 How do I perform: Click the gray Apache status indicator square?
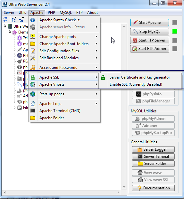(175, 22)
